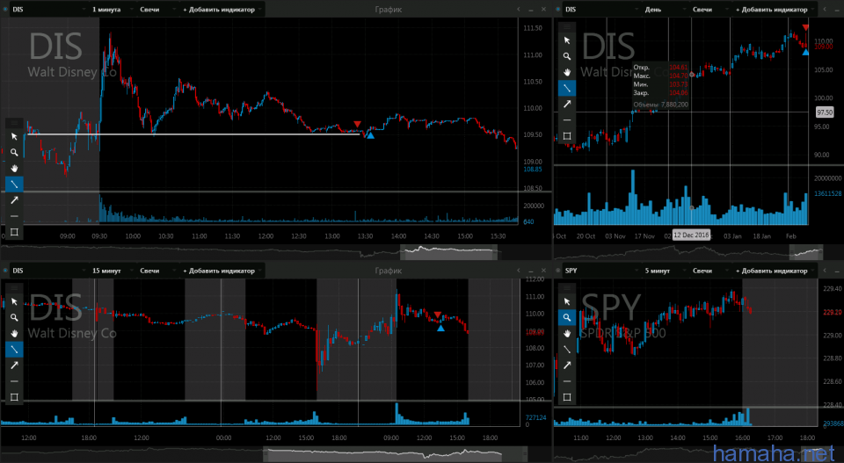Click 'График' title of 15-minute chart window
Image resolution: width=844 pixels, height=463 pixels.
(x=388, y=271)
